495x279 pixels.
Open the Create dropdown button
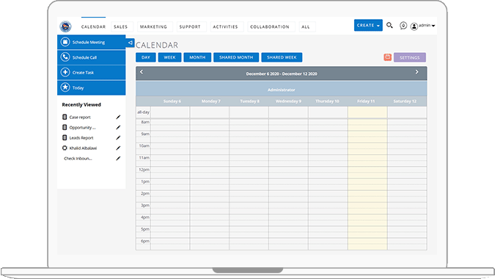[368, 25]
